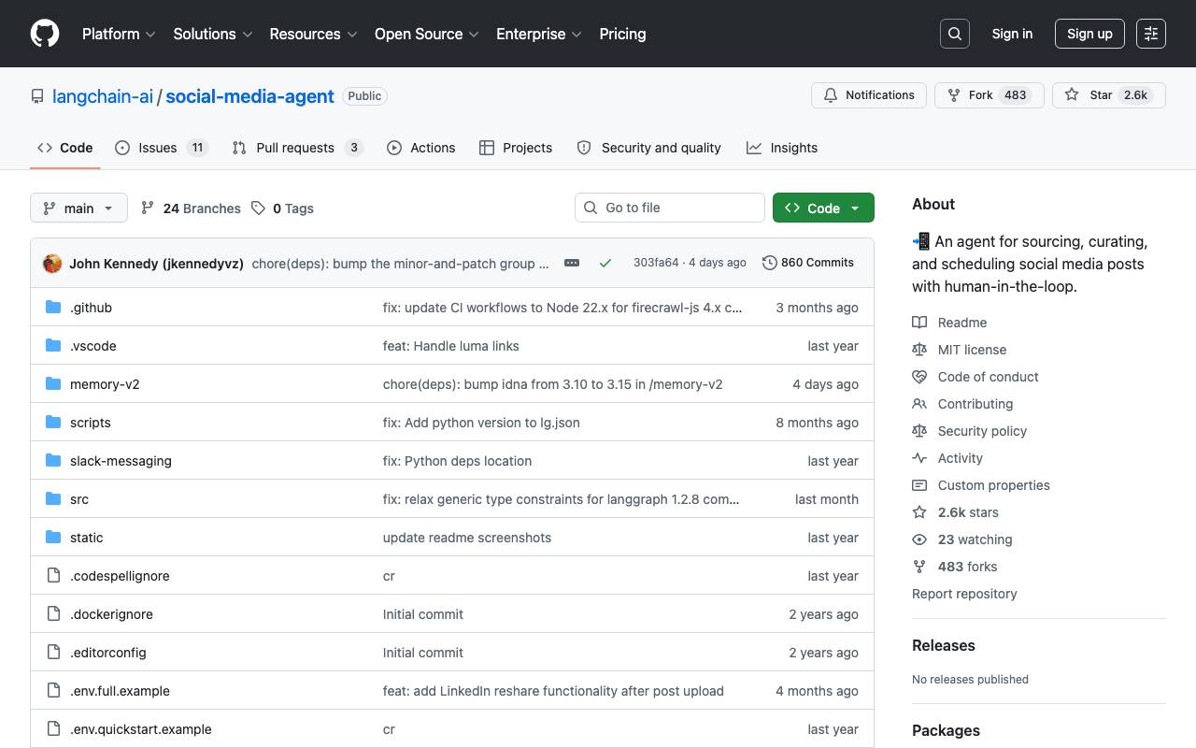Open the .env.full.example file

[120, 691]
